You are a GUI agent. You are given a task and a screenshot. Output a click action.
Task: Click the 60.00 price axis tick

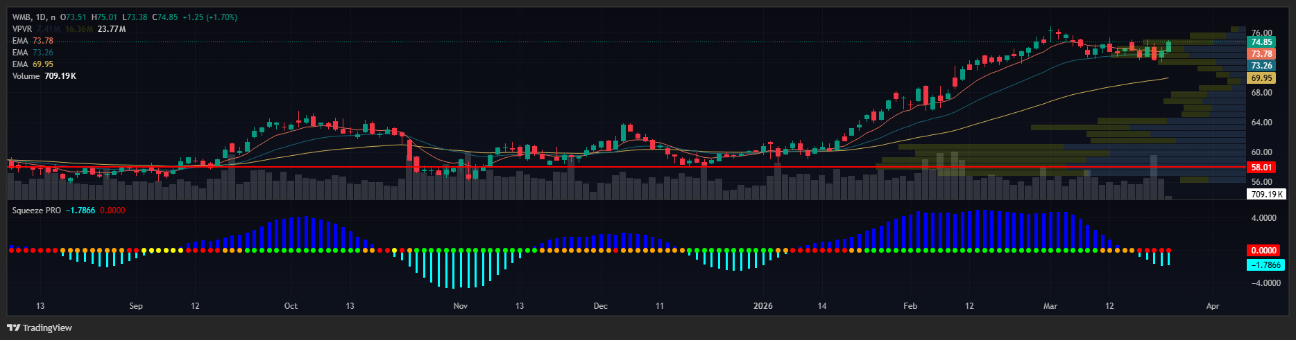click(x=1261, y=152)
